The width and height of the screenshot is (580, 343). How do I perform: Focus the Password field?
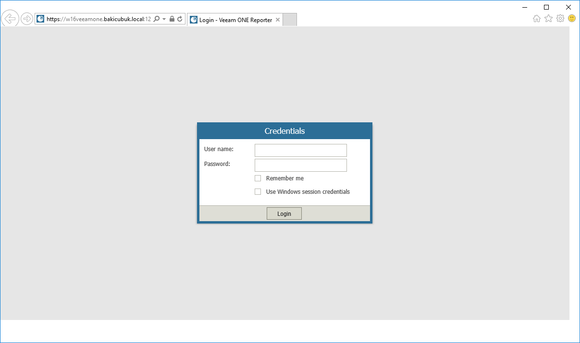pyautogui.click(x=301, y=165)
